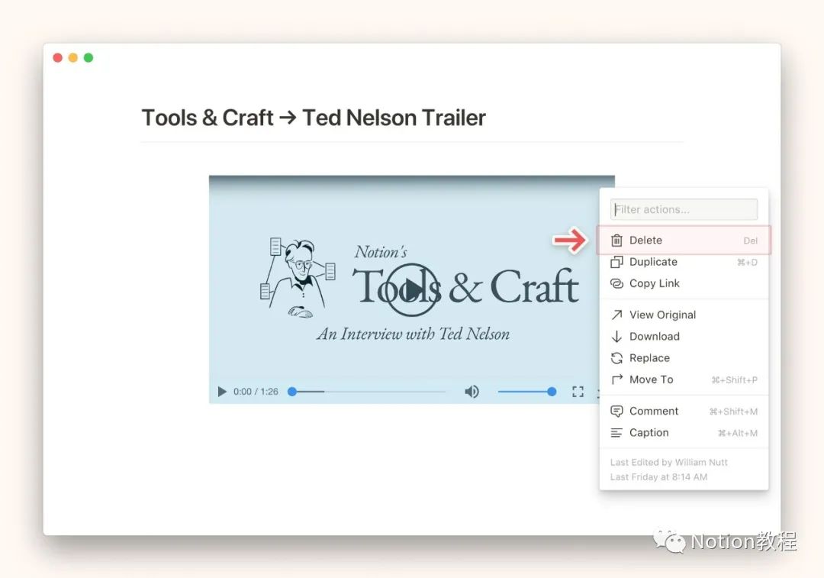
Task: Click the Comment speech bubble icon
Action: click(616, 411)
